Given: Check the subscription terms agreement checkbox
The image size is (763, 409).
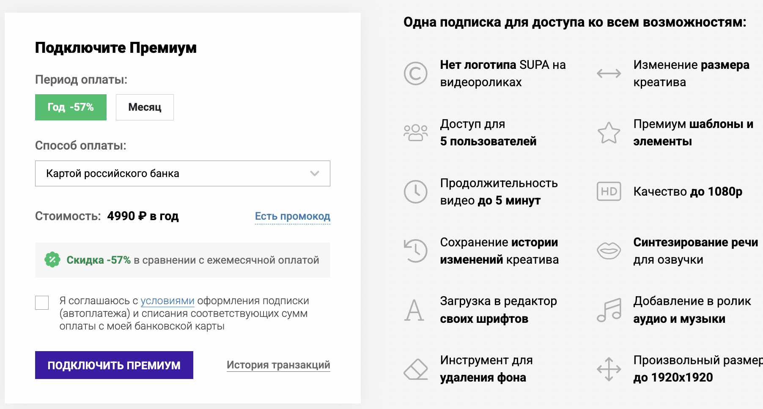Looking at the screenshot, I should pos(42,303).
